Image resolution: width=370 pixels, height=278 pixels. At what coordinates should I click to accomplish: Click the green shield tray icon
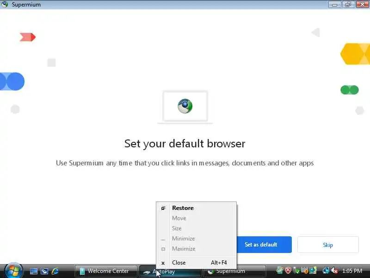(296, 271)
